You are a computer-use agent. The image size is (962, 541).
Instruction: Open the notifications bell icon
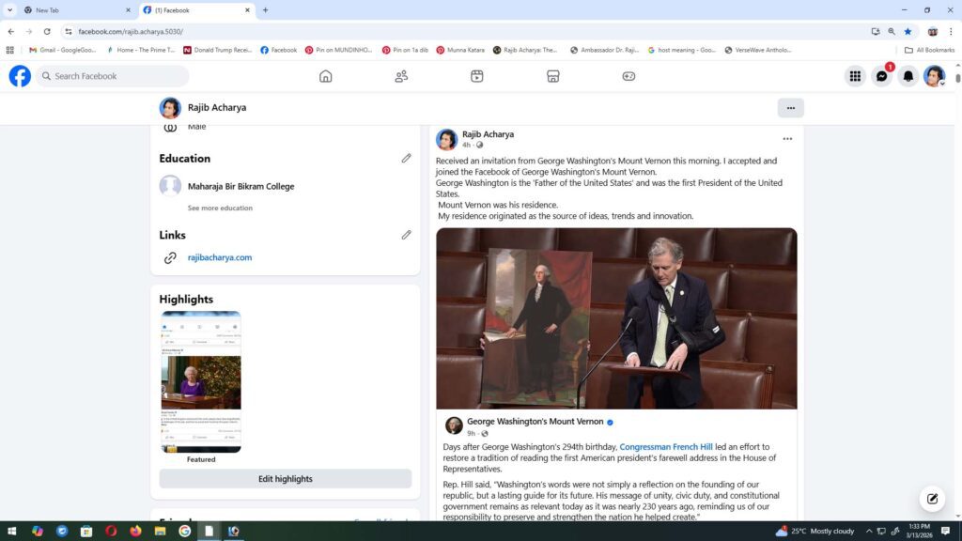pos(908,76)
